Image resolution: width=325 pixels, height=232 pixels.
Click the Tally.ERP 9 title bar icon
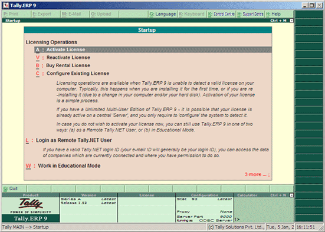tap(6, 5)
